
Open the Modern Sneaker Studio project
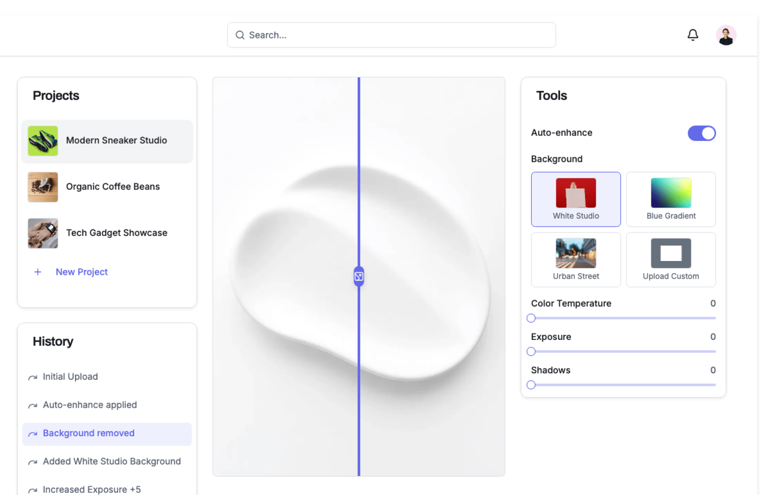point(107,141)
